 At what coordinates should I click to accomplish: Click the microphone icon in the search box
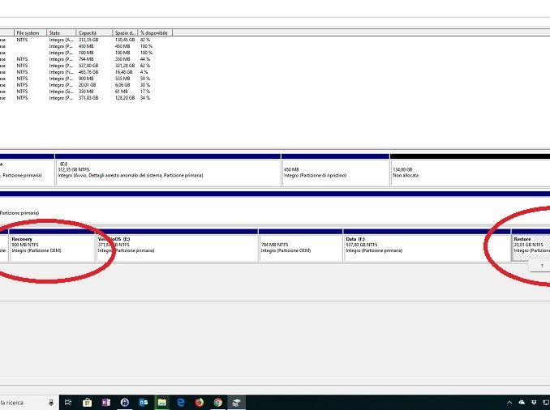point(51,403)
